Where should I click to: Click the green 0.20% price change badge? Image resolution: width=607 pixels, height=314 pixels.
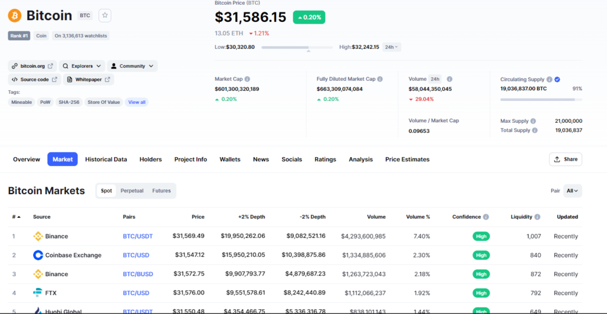click(309, 17)
